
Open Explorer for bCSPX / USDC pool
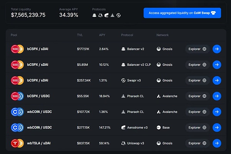tap(198, 96)
